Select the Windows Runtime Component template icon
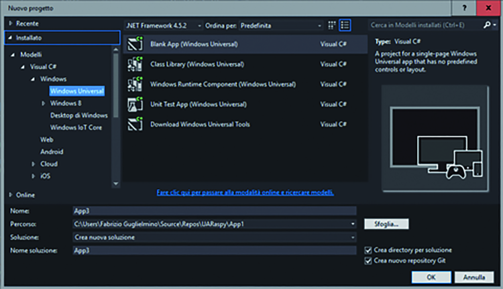Screen dimensions: 503x289 pyautogui.click(x=135, y=84)
